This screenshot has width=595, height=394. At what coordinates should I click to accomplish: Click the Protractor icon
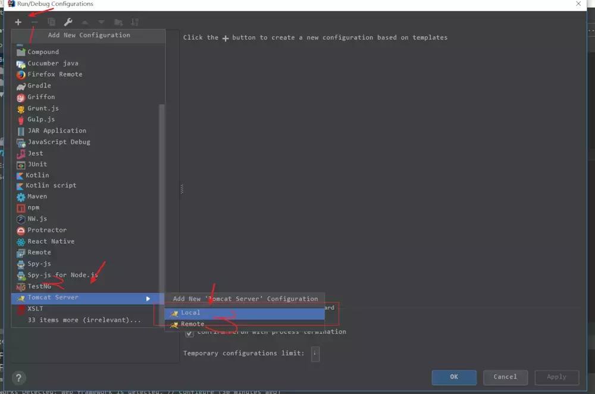tap(21, 231)
